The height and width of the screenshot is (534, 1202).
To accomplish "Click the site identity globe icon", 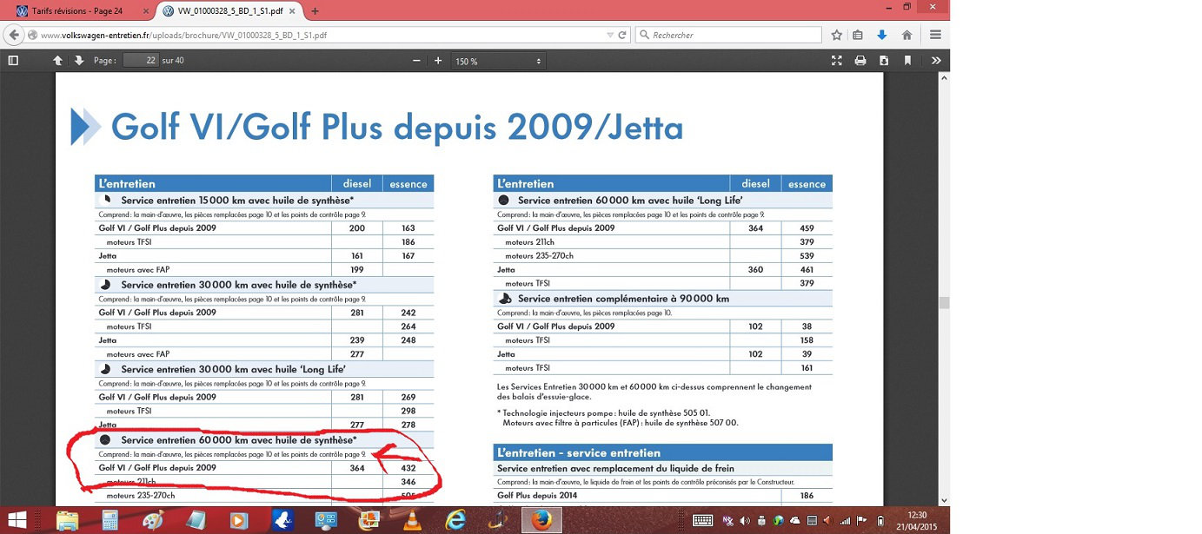I will [32, 36].
